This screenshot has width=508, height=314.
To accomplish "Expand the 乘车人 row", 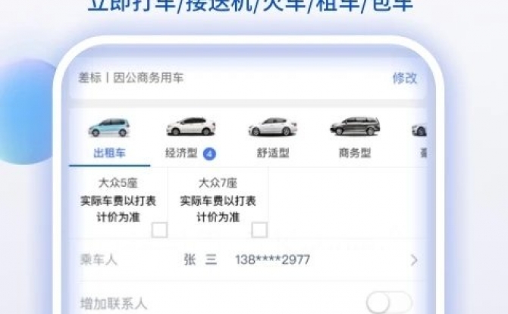I will click(247, 260).
